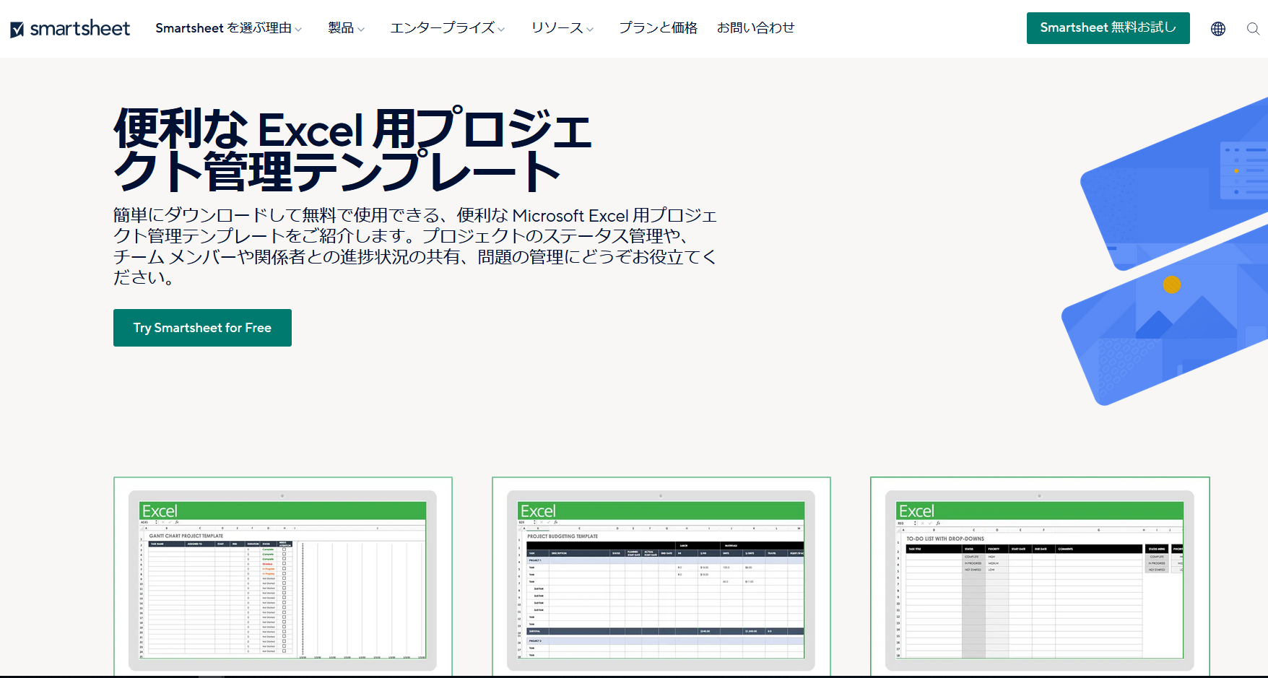Open the Gantt Chart Project Template thumbnail
The height and width of the screenshot is (678, 1268).
pos(283,578)
